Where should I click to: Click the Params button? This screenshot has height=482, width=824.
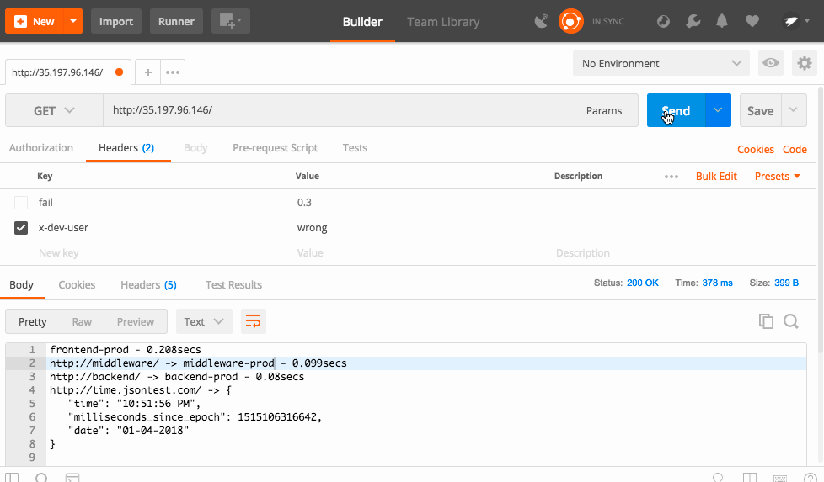coord(604,111)
